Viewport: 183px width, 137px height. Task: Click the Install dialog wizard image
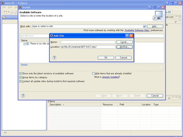tap(158, 16)
